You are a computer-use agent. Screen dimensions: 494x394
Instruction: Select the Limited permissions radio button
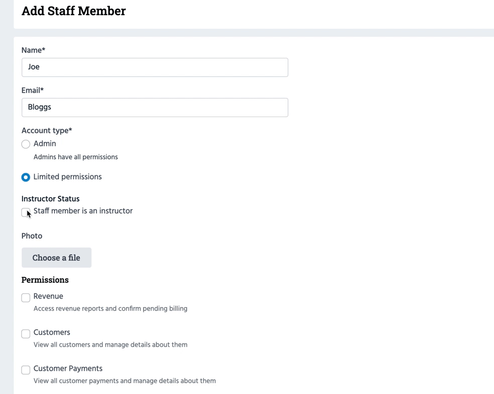click(26, 177)
